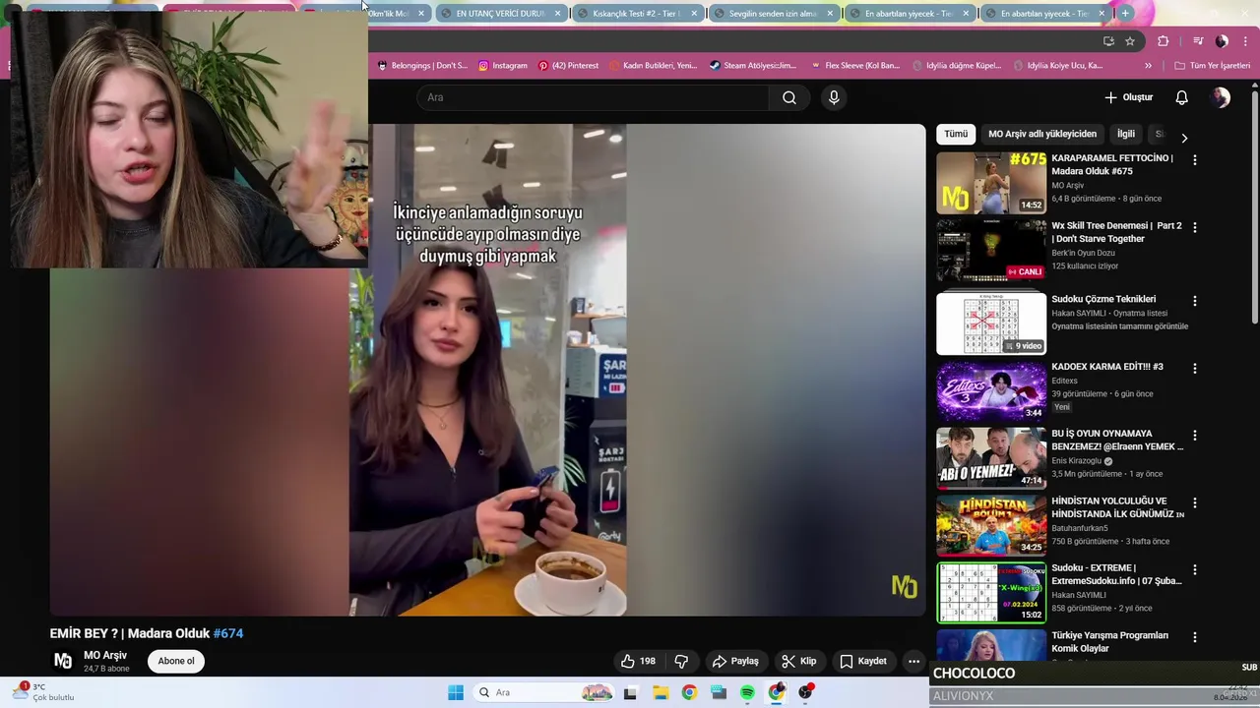This screenshot has width=1260, height=708.
Task: Click the page vertical scrollbar
Action: click(x=1255, y=206)
